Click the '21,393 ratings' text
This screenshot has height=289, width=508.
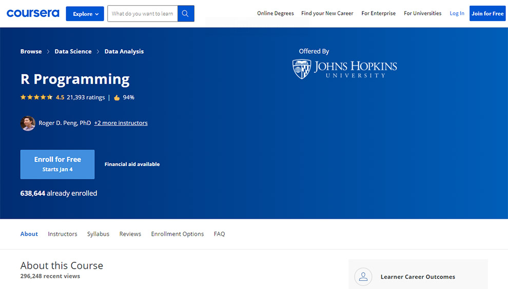point(86,97)
